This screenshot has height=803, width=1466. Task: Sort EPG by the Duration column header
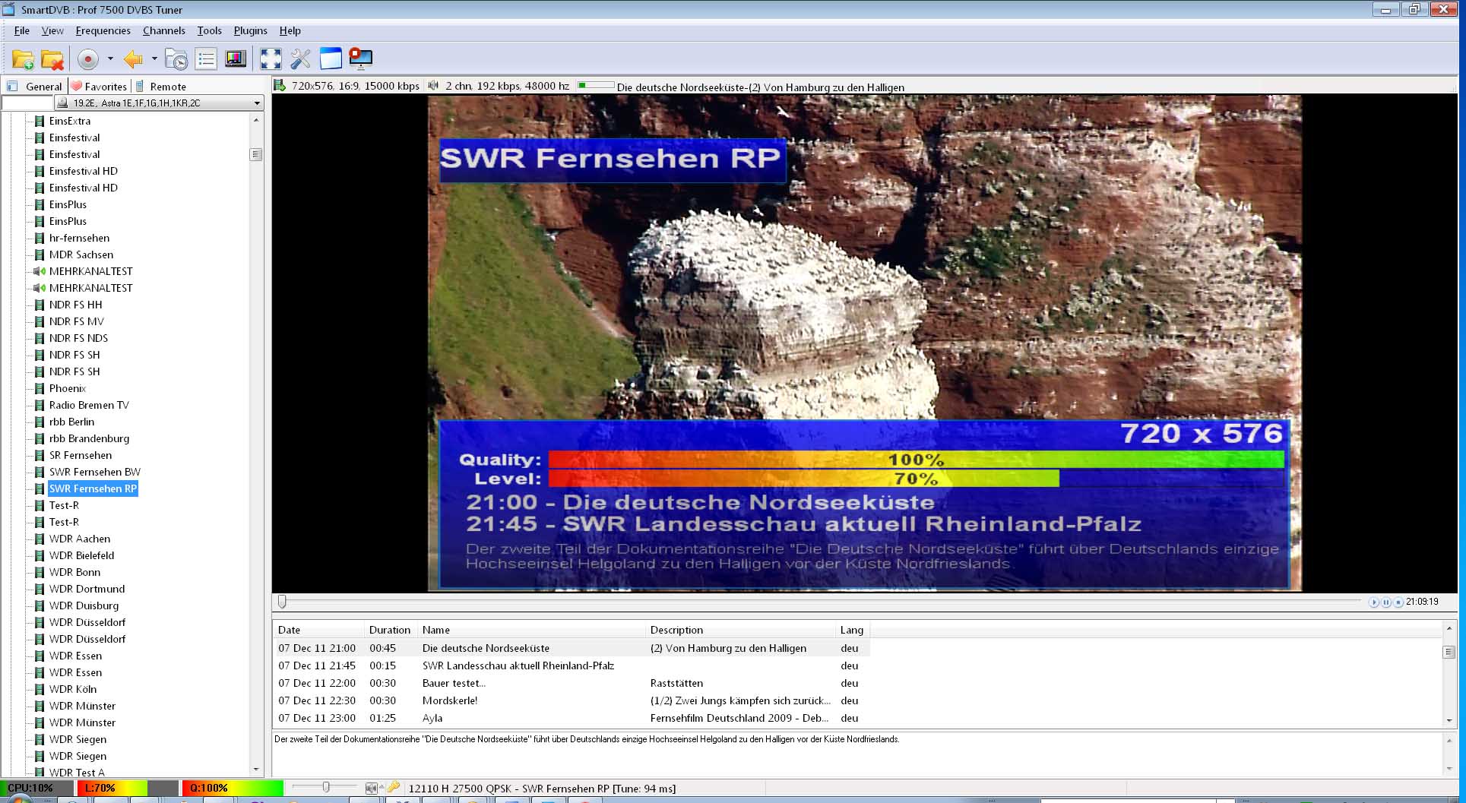[x=391, y=630]
